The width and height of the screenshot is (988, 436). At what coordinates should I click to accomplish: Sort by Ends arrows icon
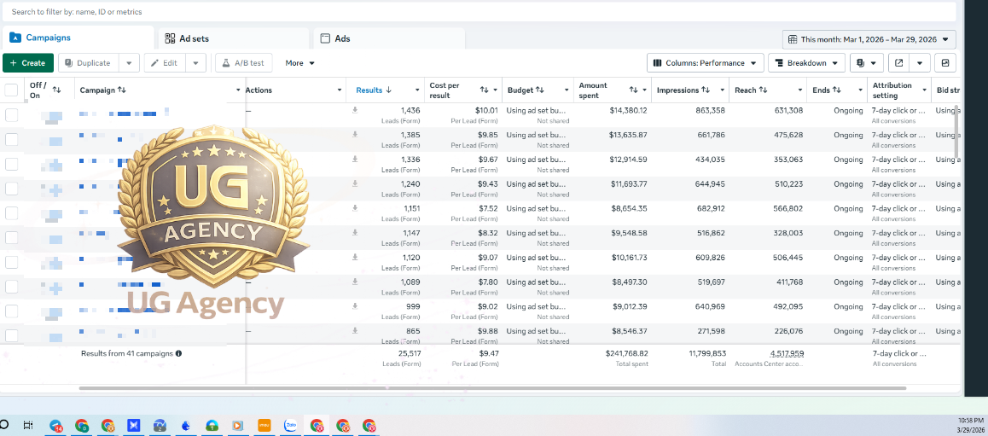[x=837, y=90]
